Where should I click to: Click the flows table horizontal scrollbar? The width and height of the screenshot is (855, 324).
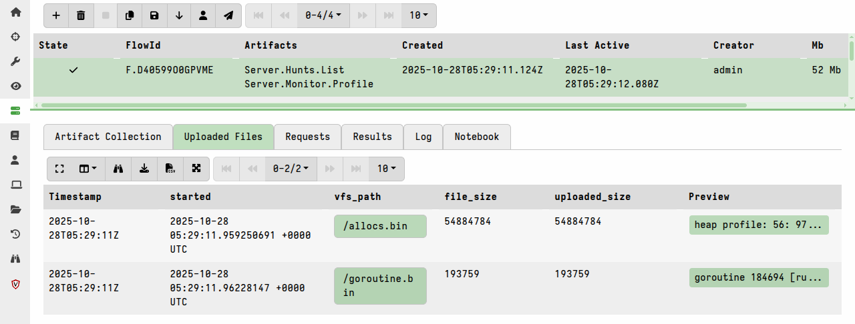coord(394,105)
